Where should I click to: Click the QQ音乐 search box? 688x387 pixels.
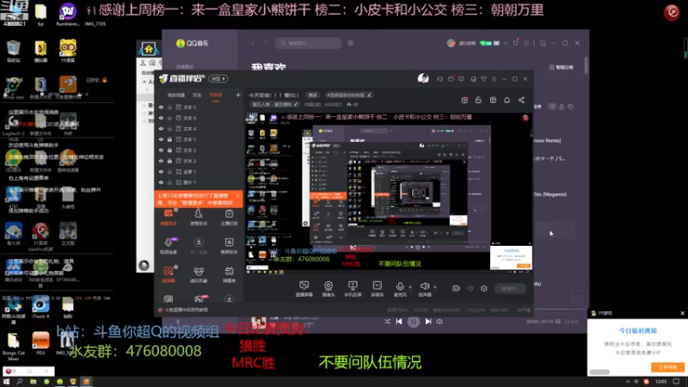coord(309,43)
